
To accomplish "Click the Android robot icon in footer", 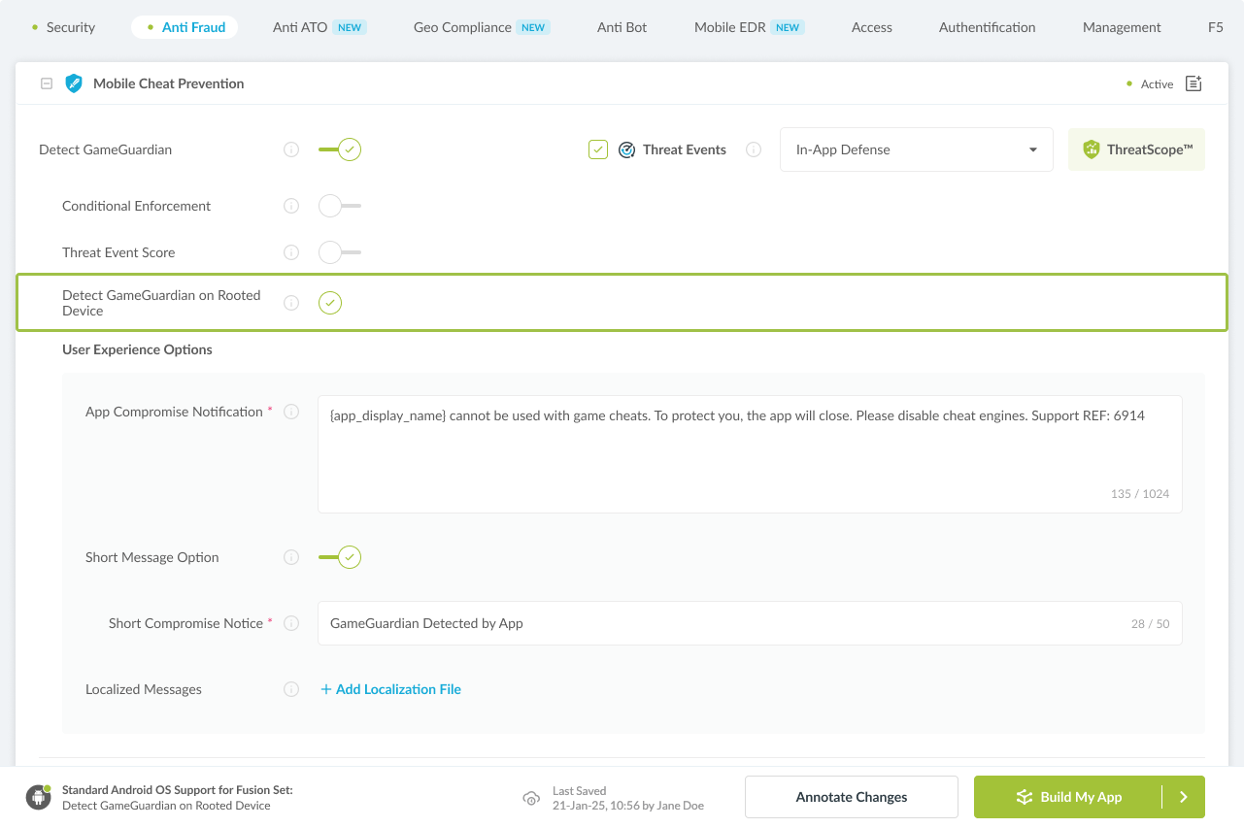I will 39,797.
